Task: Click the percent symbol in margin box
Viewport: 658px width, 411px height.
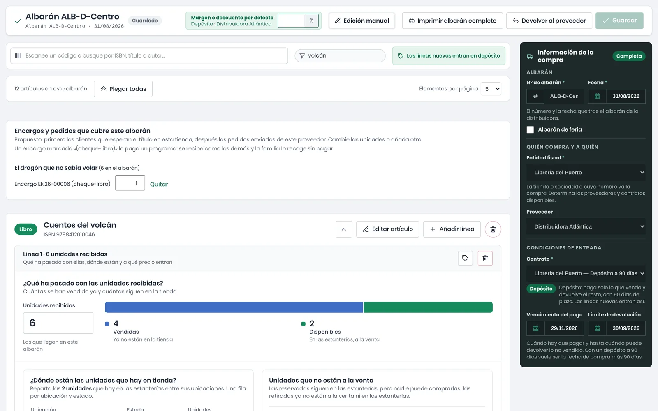Action: tap(312, 21)
